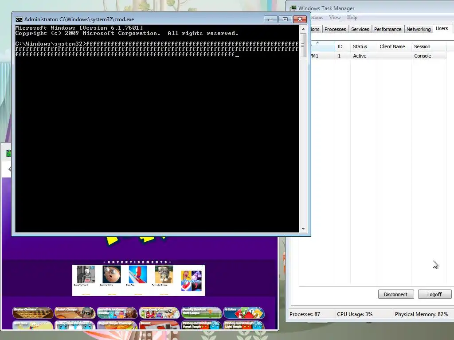The image size is (454, 340).
Task: Maximize the Administrator cmd.exe window
Action: 285,19
